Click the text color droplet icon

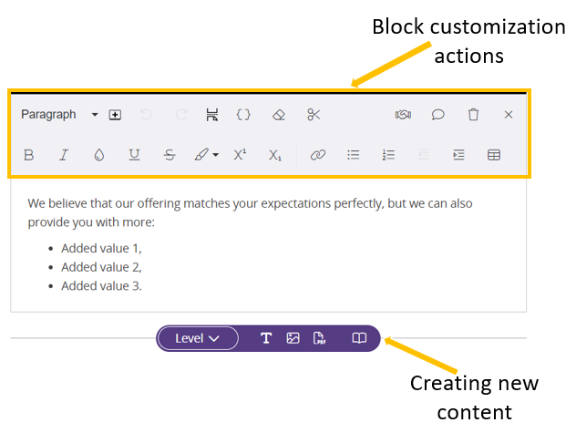pyautogui.click(x=99, y=155)
